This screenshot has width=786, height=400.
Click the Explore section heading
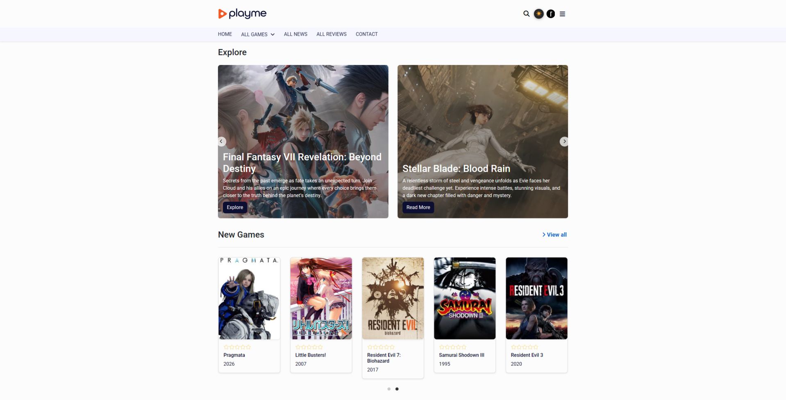pos(232,52)
